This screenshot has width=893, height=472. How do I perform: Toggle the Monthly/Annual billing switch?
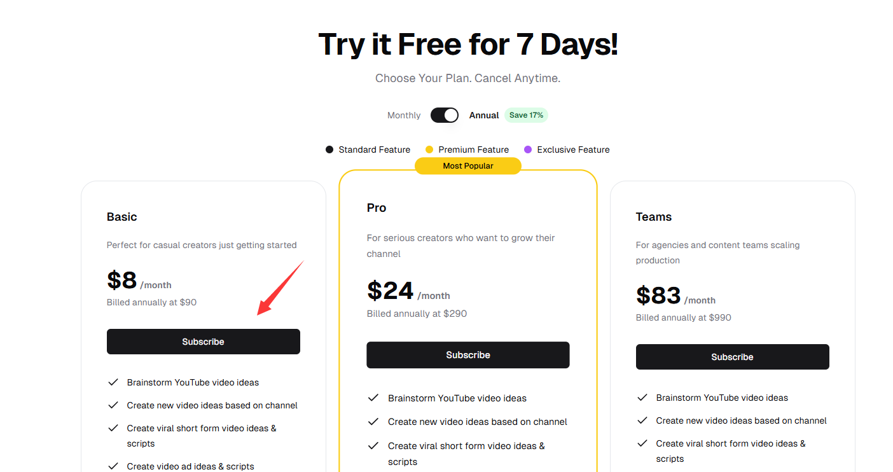click(444, 115)
